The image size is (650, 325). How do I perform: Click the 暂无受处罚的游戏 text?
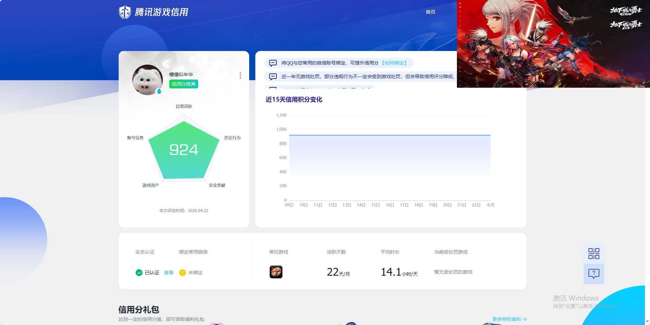pyautogui.click(x=453, y=272)
